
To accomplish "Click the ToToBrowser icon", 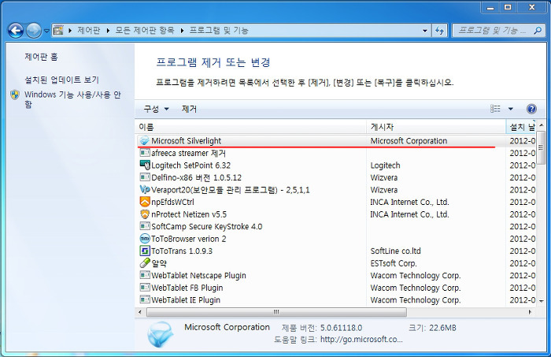I will 144,239.
